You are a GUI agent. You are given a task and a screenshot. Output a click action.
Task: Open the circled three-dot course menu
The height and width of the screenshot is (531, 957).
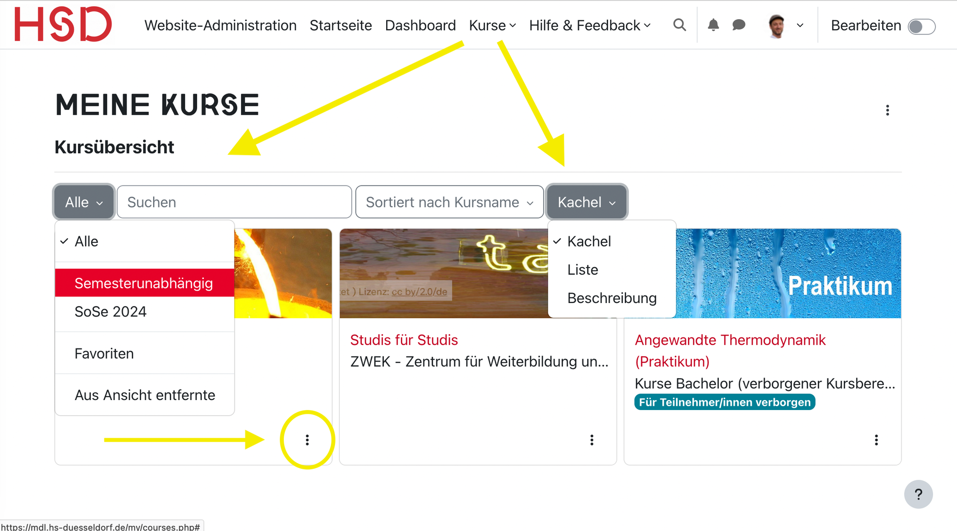(x=307, y=440)
